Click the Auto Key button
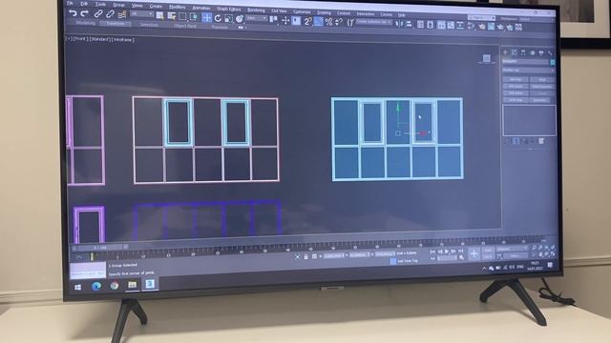Screen dimensions: 611x343 [488, 250]
